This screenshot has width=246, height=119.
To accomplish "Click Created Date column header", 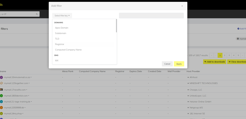I will (x=155, y=71).
